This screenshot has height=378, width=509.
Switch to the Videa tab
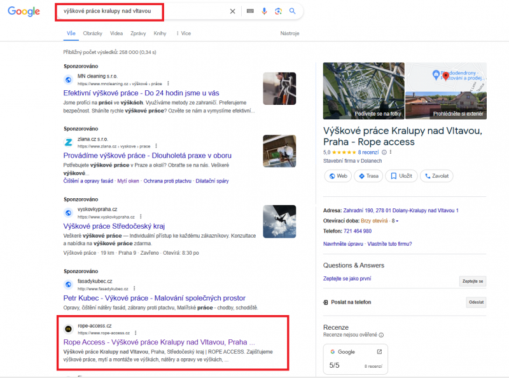(x=116, y=33)
